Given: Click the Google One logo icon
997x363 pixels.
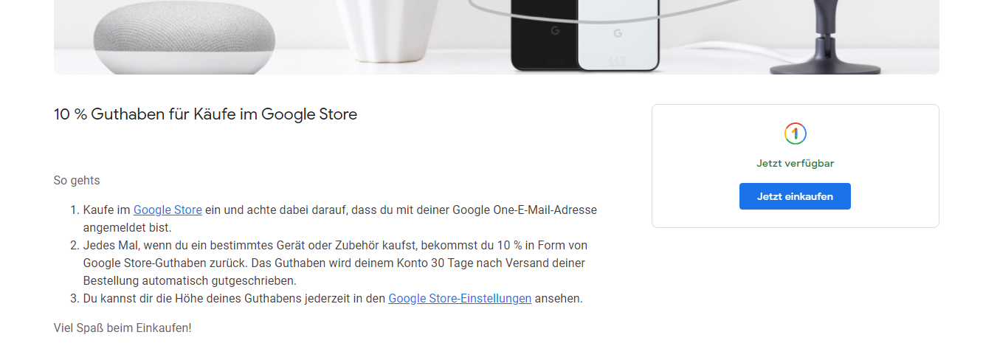Looking at the screenshot, I should coord(795,134).
